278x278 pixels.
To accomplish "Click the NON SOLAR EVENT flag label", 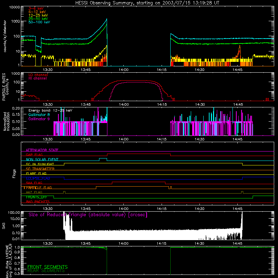I will point(42,160).
